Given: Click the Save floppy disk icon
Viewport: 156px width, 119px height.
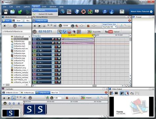Looking at the screenshot, I should click(6, 12).
